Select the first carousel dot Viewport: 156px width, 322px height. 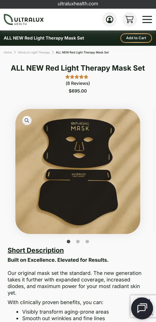click(68, 241)
